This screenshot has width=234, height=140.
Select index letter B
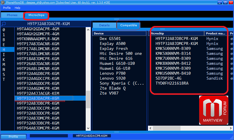point(4,40)
